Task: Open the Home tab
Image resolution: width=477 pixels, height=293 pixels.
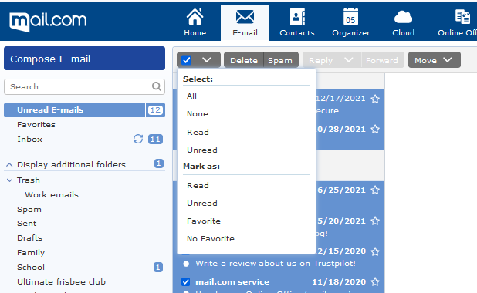Action: click(195, 22)
